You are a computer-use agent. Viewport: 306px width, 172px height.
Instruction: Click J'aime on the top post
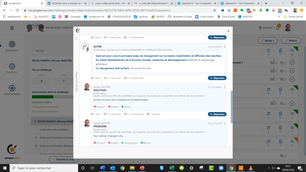(x=96, y=37)
